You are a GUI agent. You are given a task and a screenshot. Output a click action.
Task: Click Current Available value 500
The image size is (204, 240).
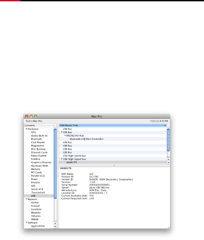pyautogui.click(x=92, y=196)
